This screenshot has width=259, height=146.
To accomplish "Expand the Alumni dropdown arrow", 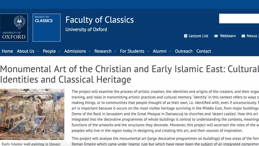I will (x=170, y=51).
